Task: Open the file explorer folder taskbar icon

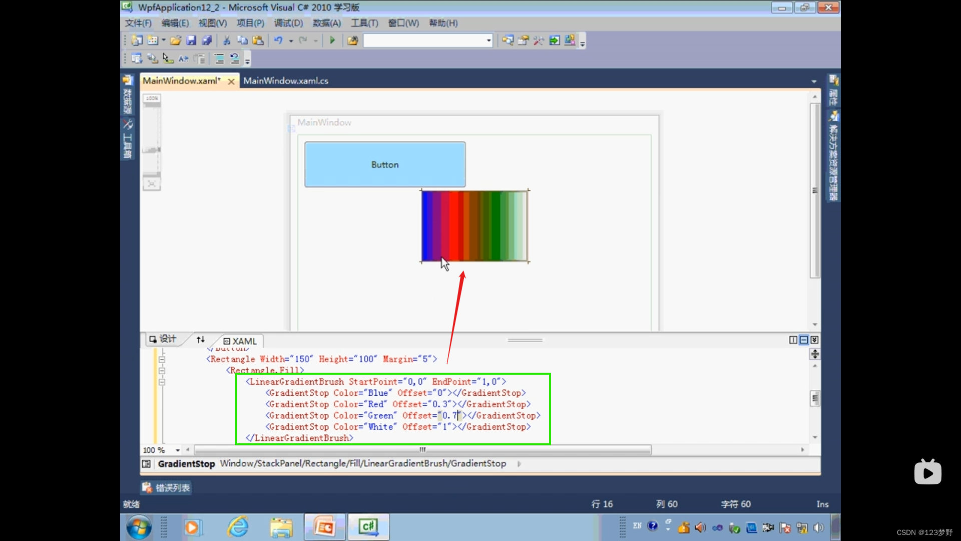Action: 281,527
